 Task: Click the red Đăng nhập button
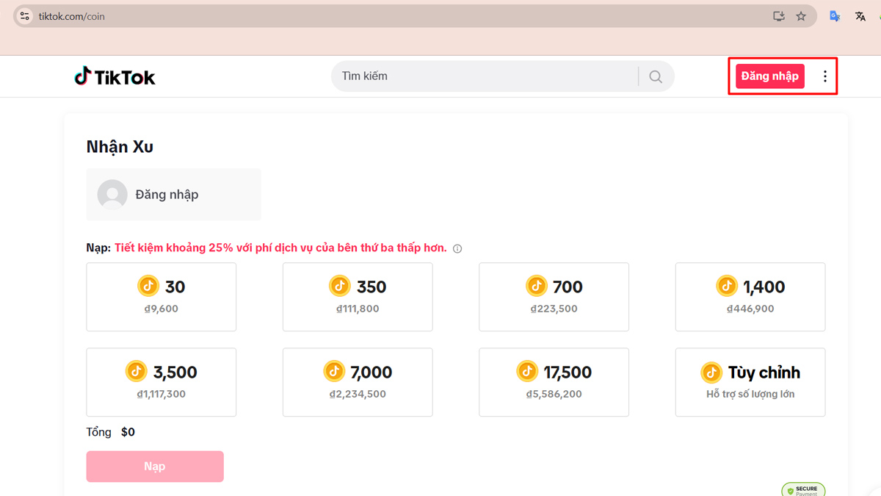[x=770, y=76]
